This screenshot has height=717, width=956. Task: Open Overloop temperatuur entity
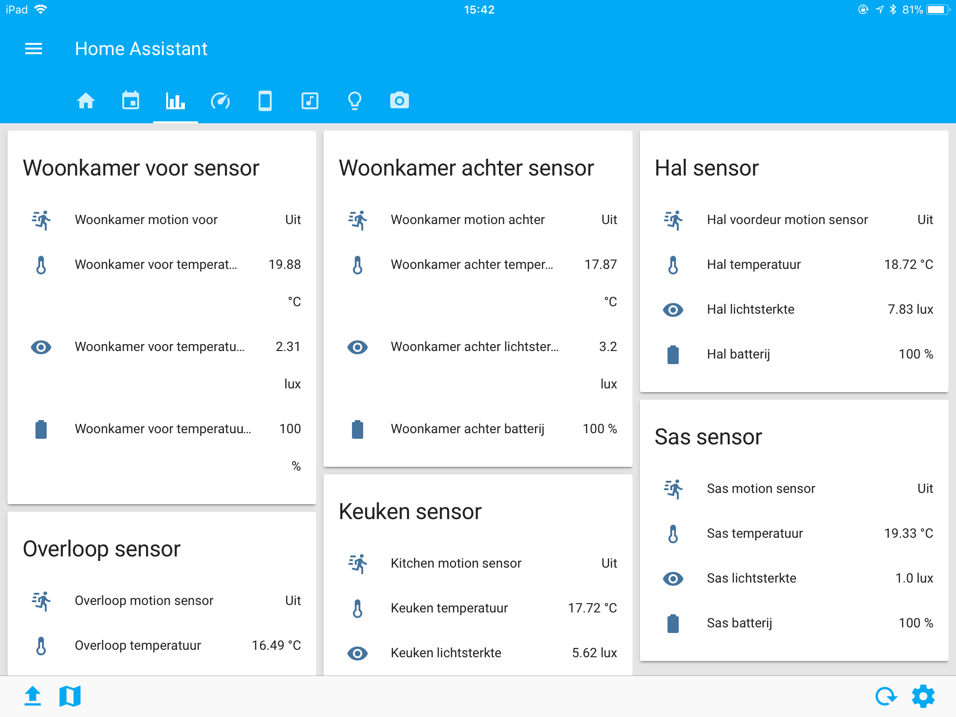(x=162, y=645)
